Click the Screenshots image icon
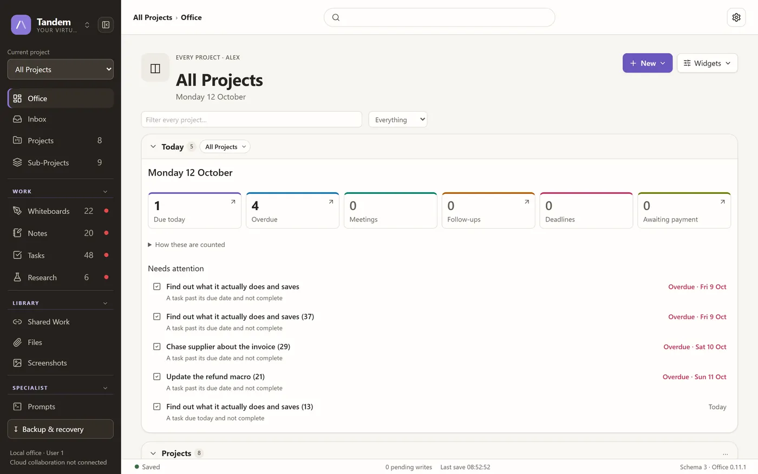Viewport: 758px width, 474px height. click(17, 363)
